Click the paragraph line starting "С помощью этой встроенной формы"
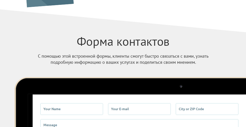Image resolution: width=246 pixels, height=127 pixels. pos(123,56)
